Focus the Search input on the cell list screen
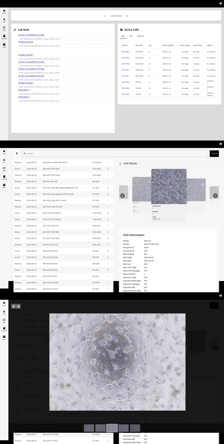 click(x=115, y=154)
